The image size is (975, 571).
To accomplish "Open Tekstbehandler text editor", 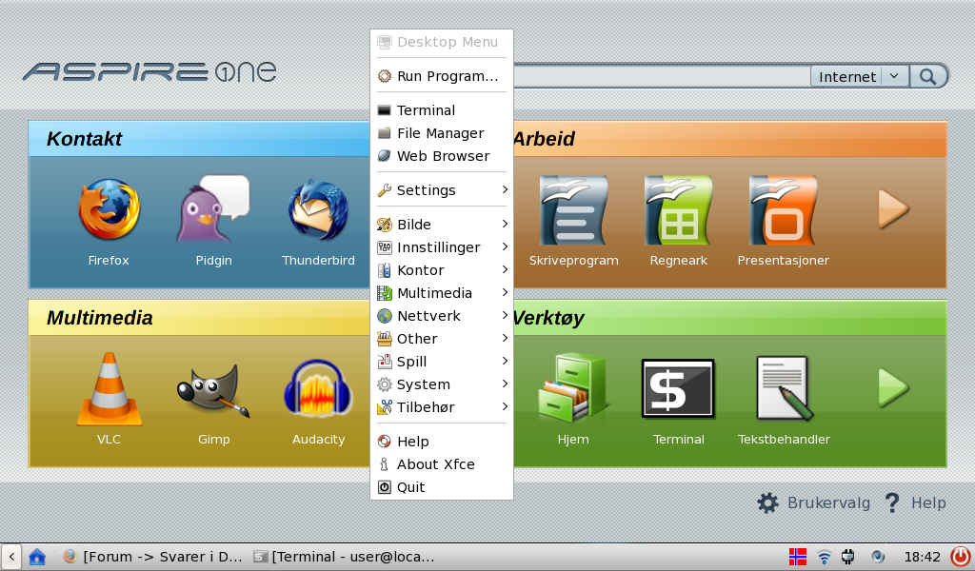I will tap(785, 389).
